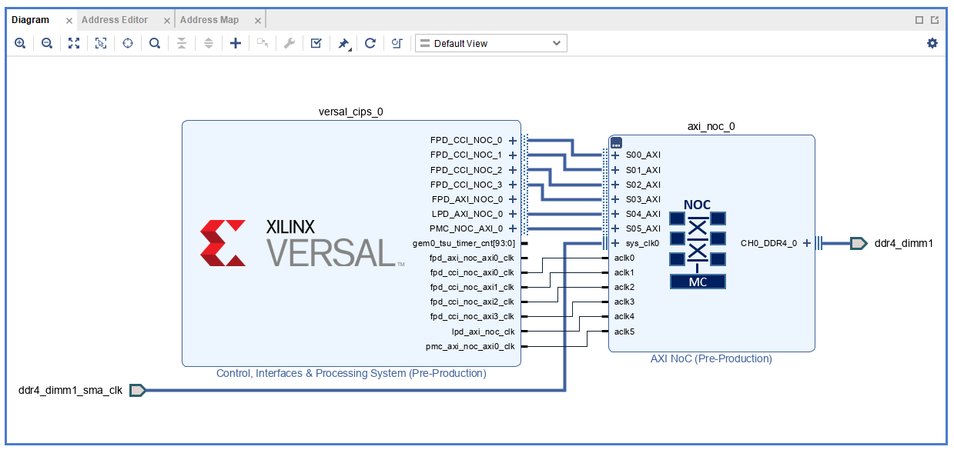Click the Make External icon
The height and width of the screenshot is (450, 954).
pos(263,43)
